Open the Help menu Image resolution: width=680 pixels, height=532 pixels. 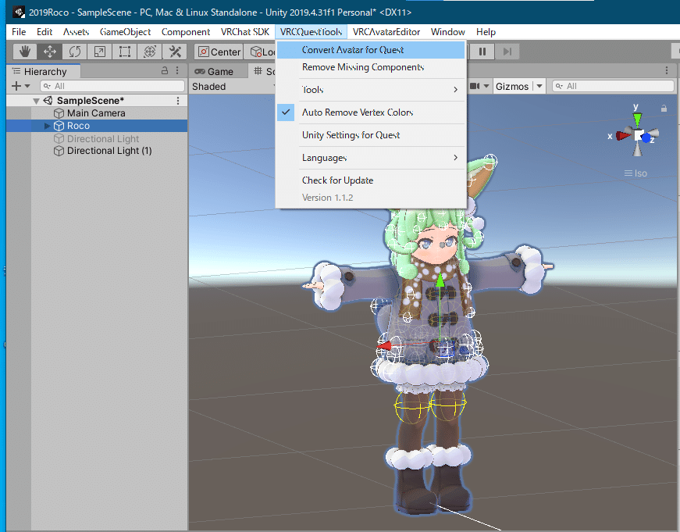pyautogui.click(x=486, y=32)
